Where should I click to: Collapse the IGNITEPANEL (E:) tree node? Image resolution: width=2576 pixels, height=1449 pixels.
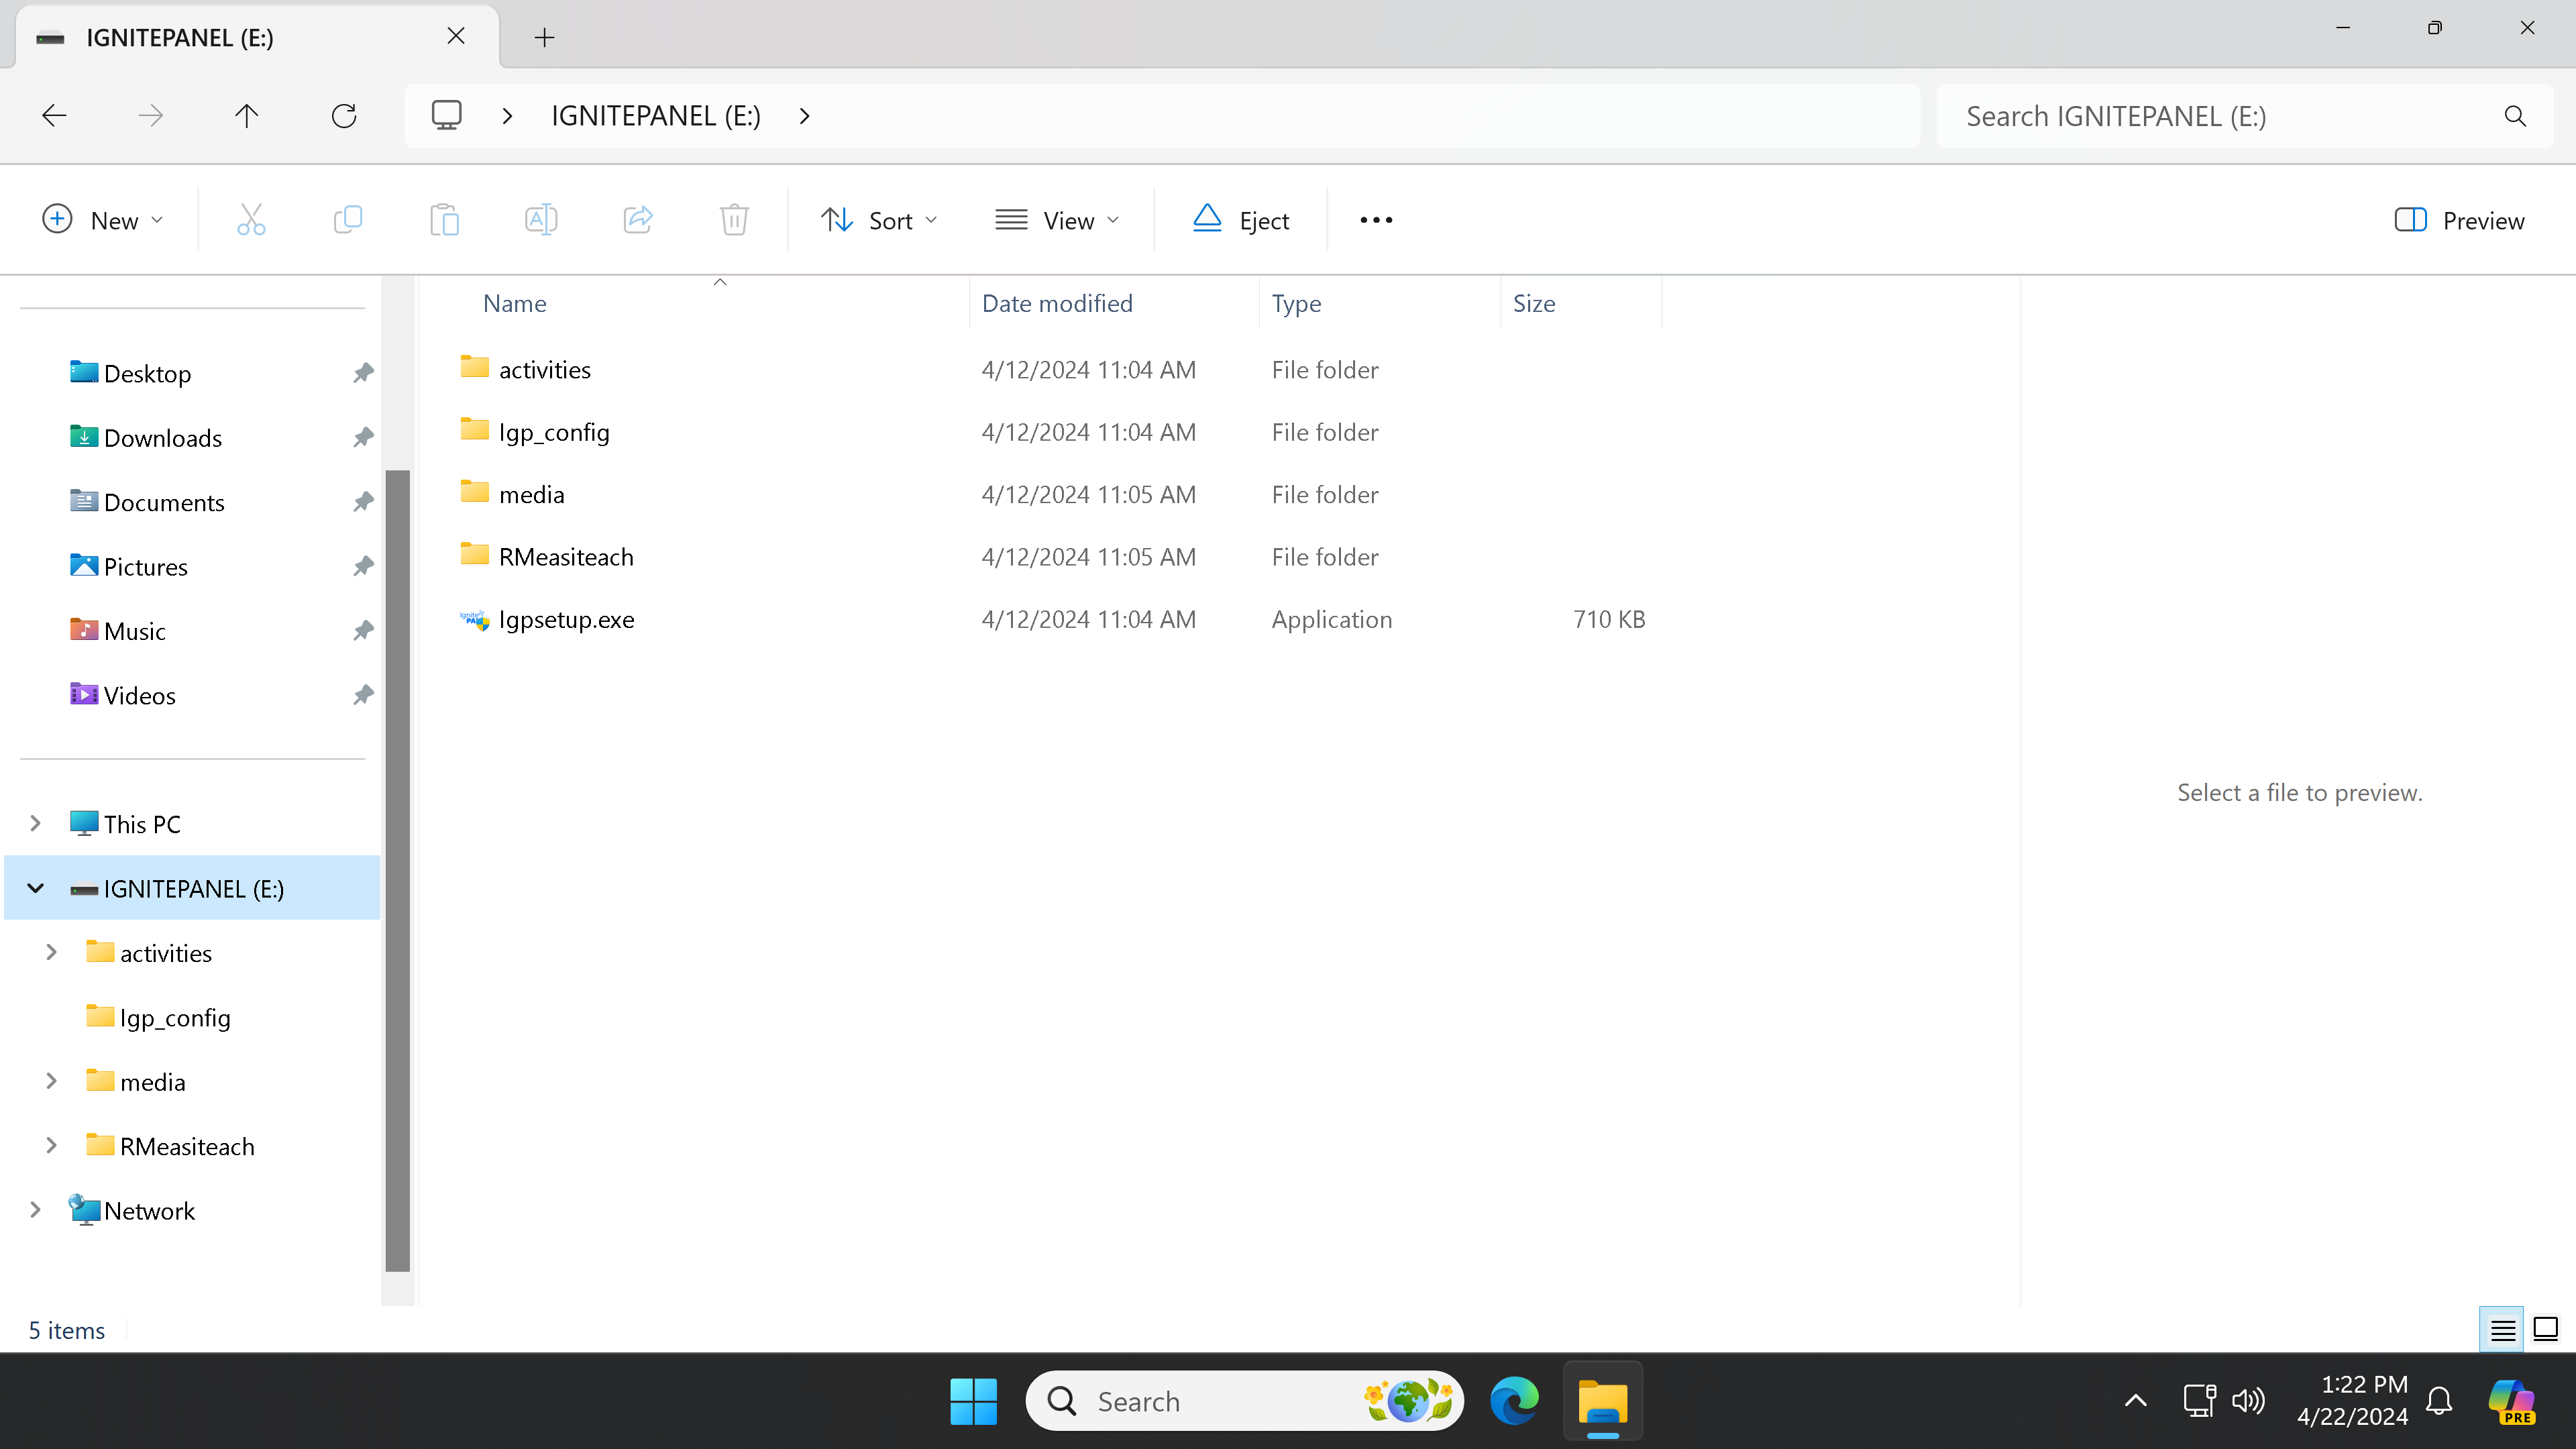36,888
